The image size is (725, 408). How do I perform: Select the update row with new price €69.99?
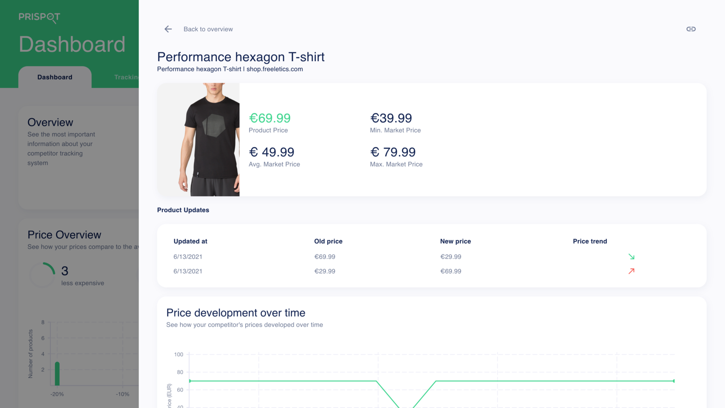(431, 271)
